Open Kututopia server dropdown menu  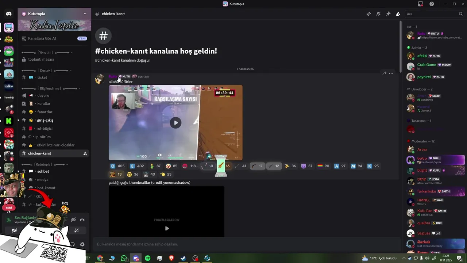coord(54,14)
